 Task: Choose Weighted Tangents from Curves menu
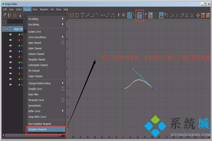[x=40, y=129]
